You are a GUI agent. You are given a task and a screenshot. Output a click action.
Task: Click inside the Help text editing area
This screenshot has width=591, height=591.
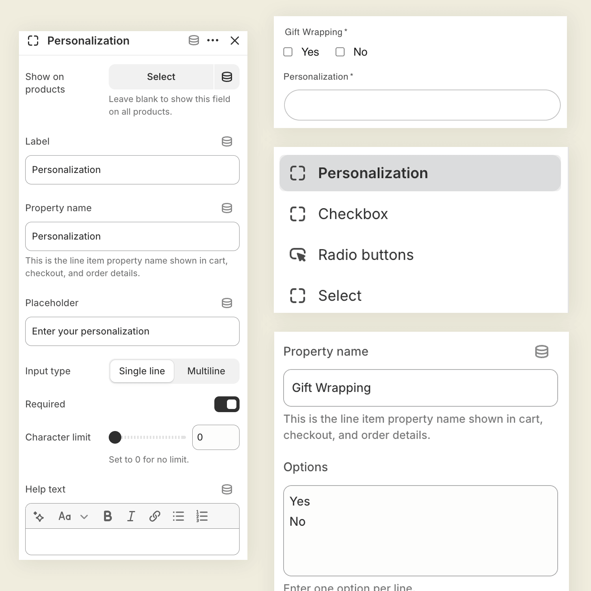[132, 542]
